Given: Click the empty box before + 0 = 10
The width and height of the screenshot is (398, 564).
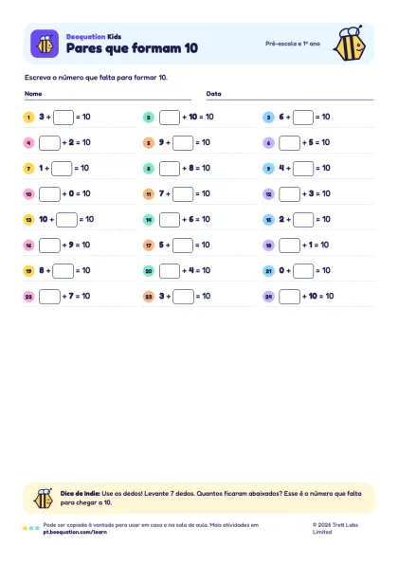Looking at the screenshot, I should (49, 194).
